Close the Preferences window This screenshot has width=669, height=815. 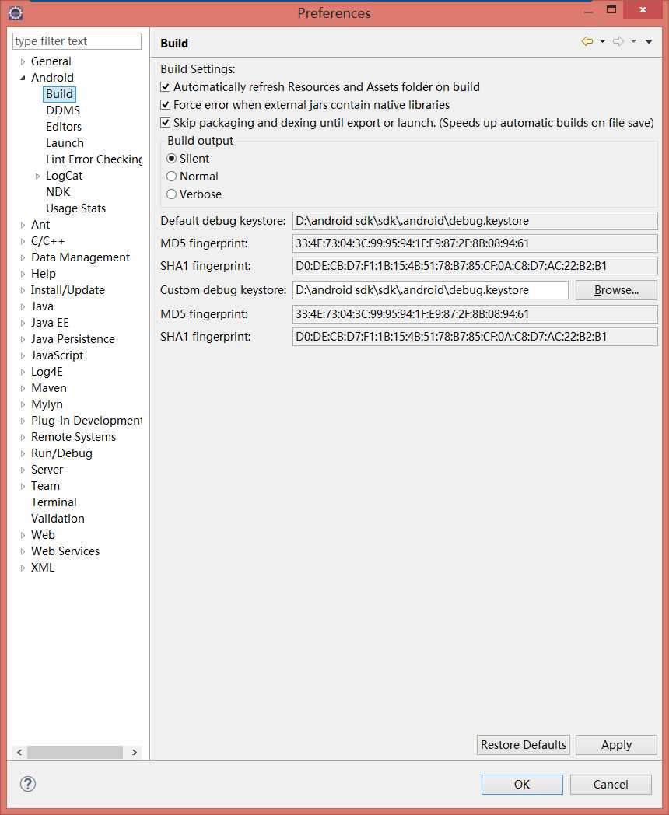click(x=643, y=10)
